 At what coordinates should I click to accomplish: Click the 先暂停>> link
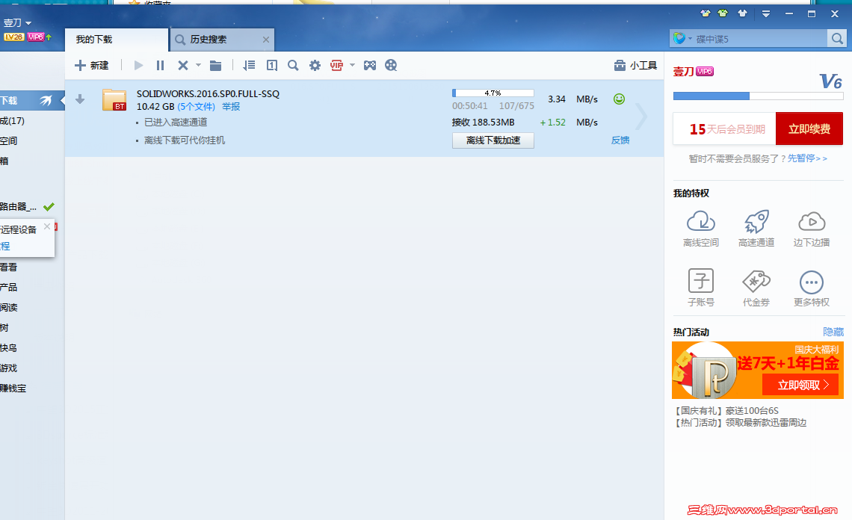tap(807, 158)
